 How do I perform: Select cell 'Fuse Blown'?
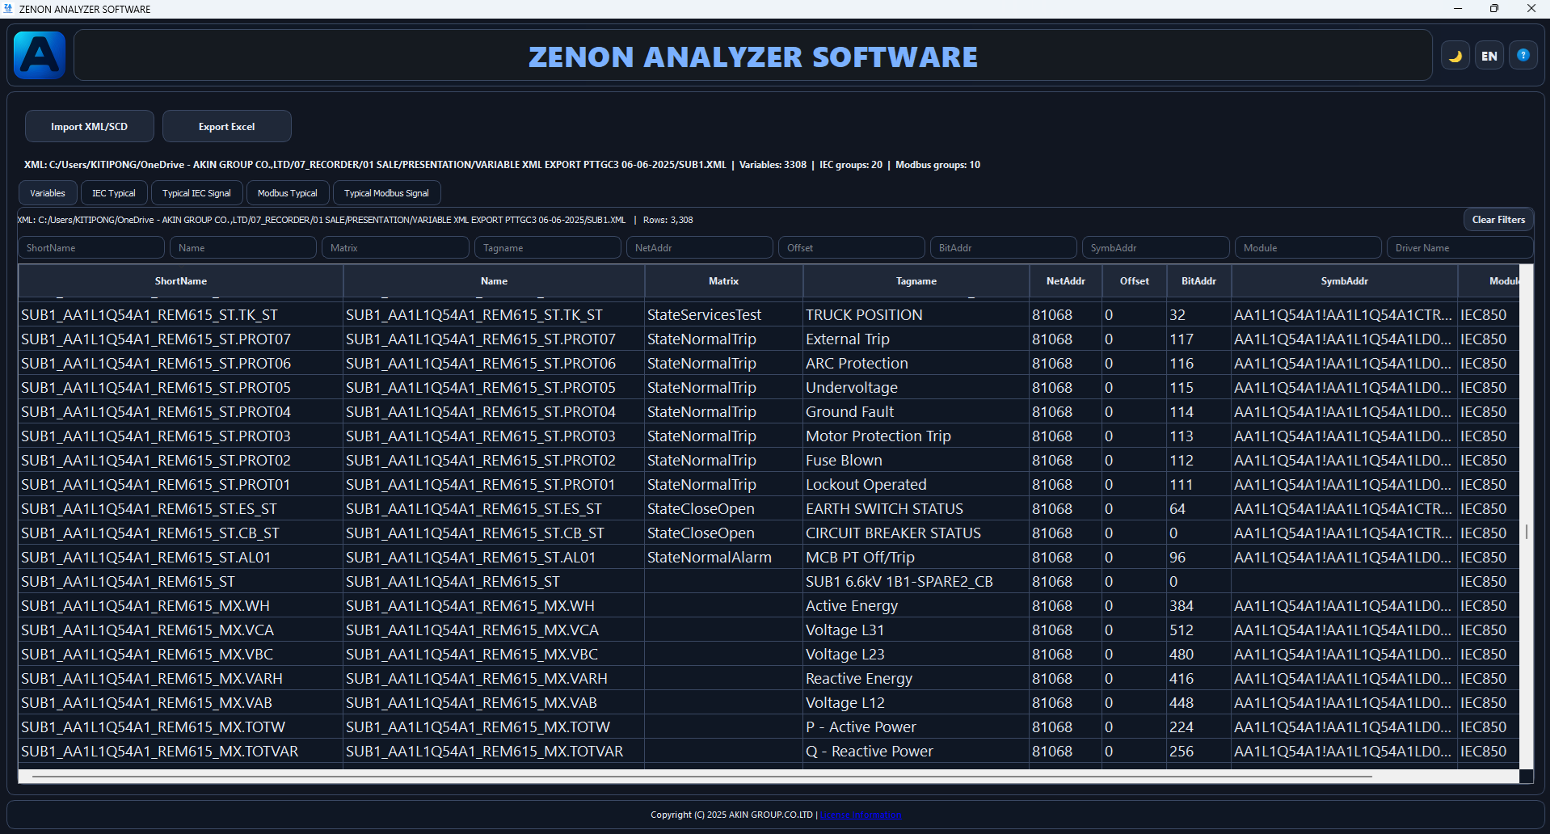(916, 461)
